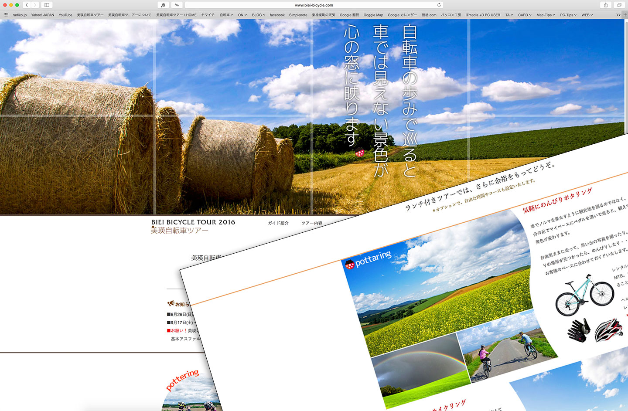This screenshot has width=628, height=411.
Task: Expand the 自転車 bookmarks folder
Action: [x=226, y=15]
